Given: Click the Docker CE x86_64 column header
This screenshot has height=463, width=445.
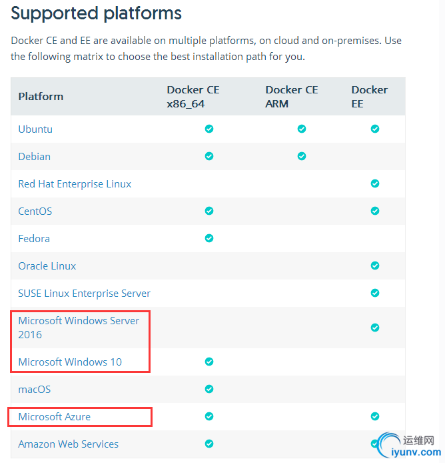Looking at the screenshot, I should [193, 97].
